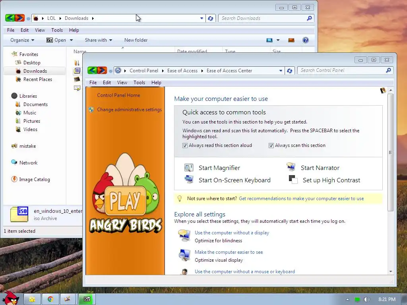Screen dimensions: 407x305
Task: Open Use the computer without a display
Action: [x=232, y=233]
